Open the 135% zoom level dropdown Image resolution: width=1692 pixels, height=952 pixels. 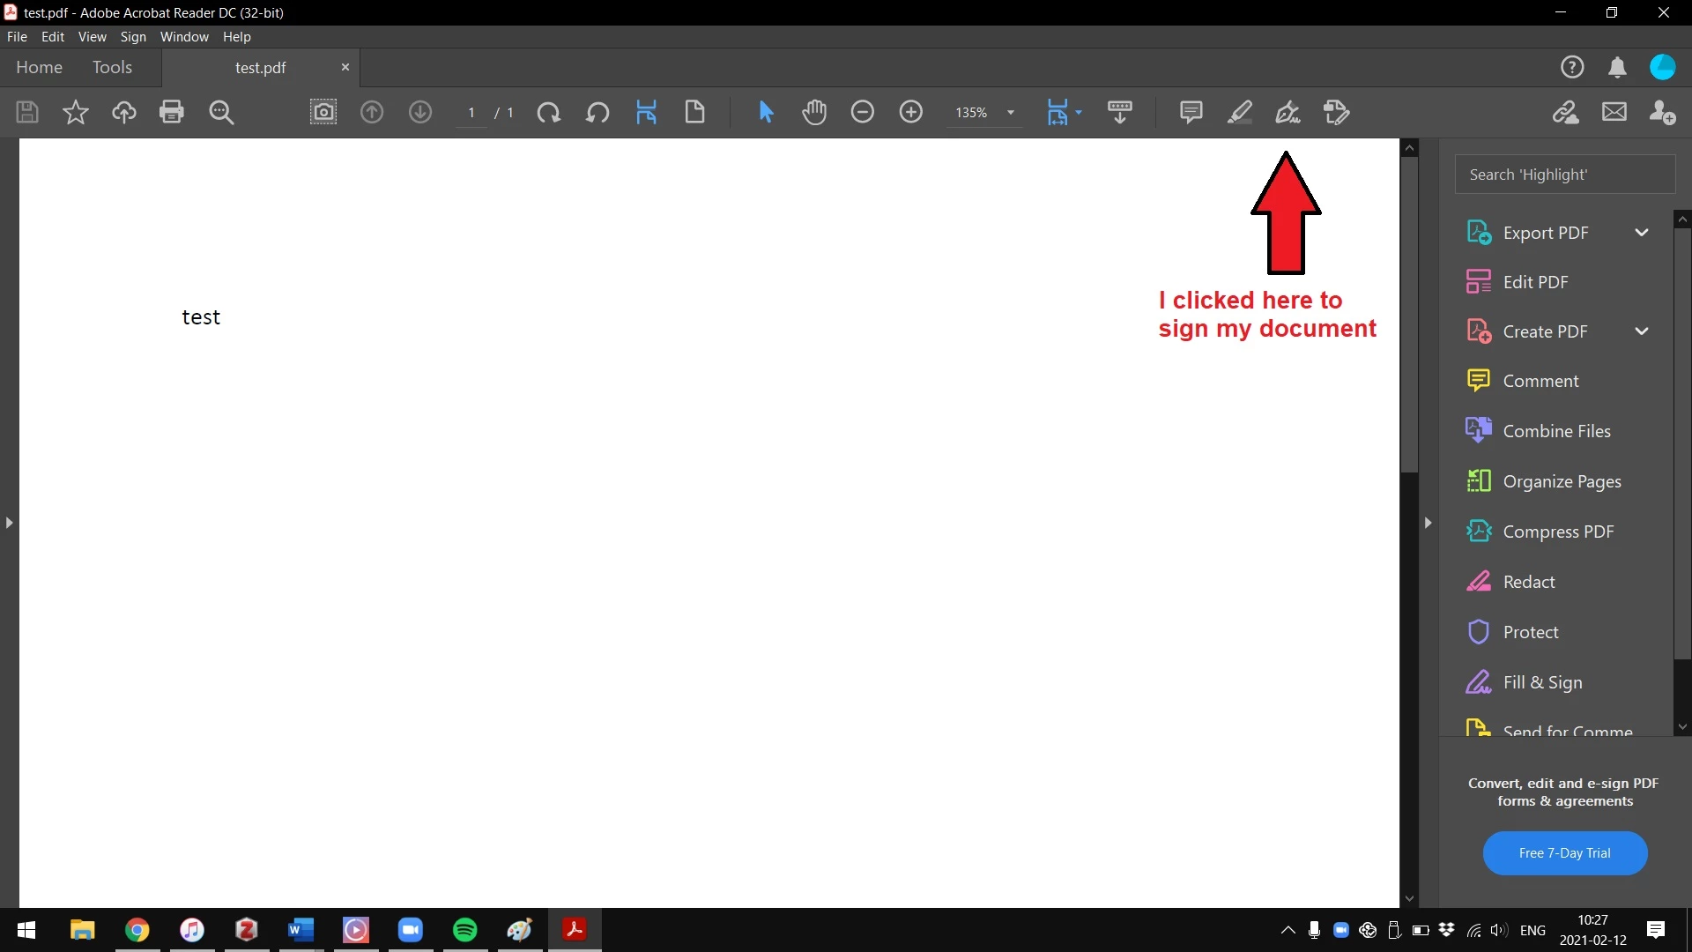(x=1011, y=113)
